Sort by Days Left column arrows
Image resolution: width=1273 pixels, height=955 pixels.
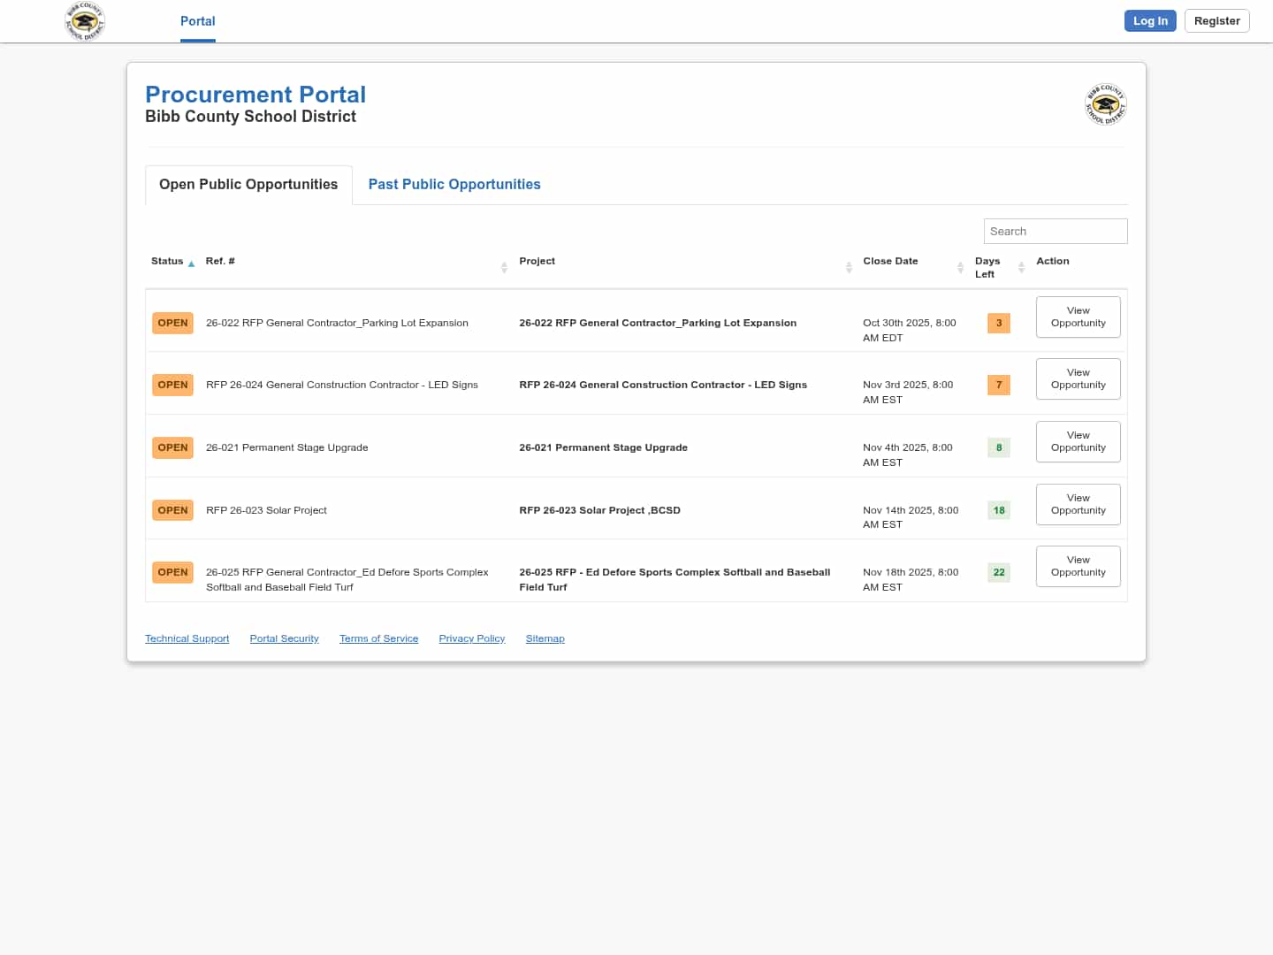(1021, 267)
